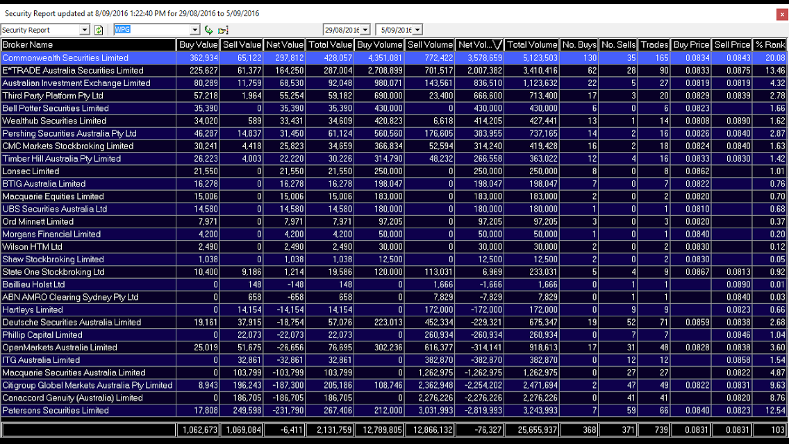Click total net volume -76,327 in footer
The height and width of the screenshot is (444, 789).
[479, 430]
